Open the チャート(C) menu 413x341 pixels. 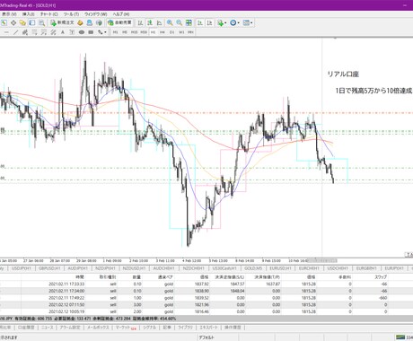pyautogui.click(x=49, y=14)
